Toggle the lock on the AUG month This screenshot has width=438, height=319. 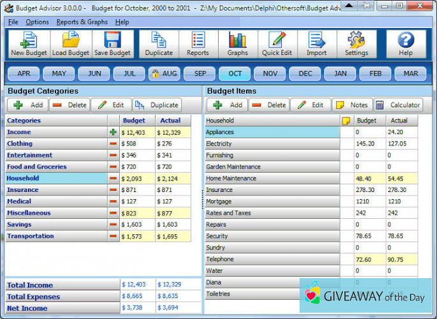click(x=156, y=73)
